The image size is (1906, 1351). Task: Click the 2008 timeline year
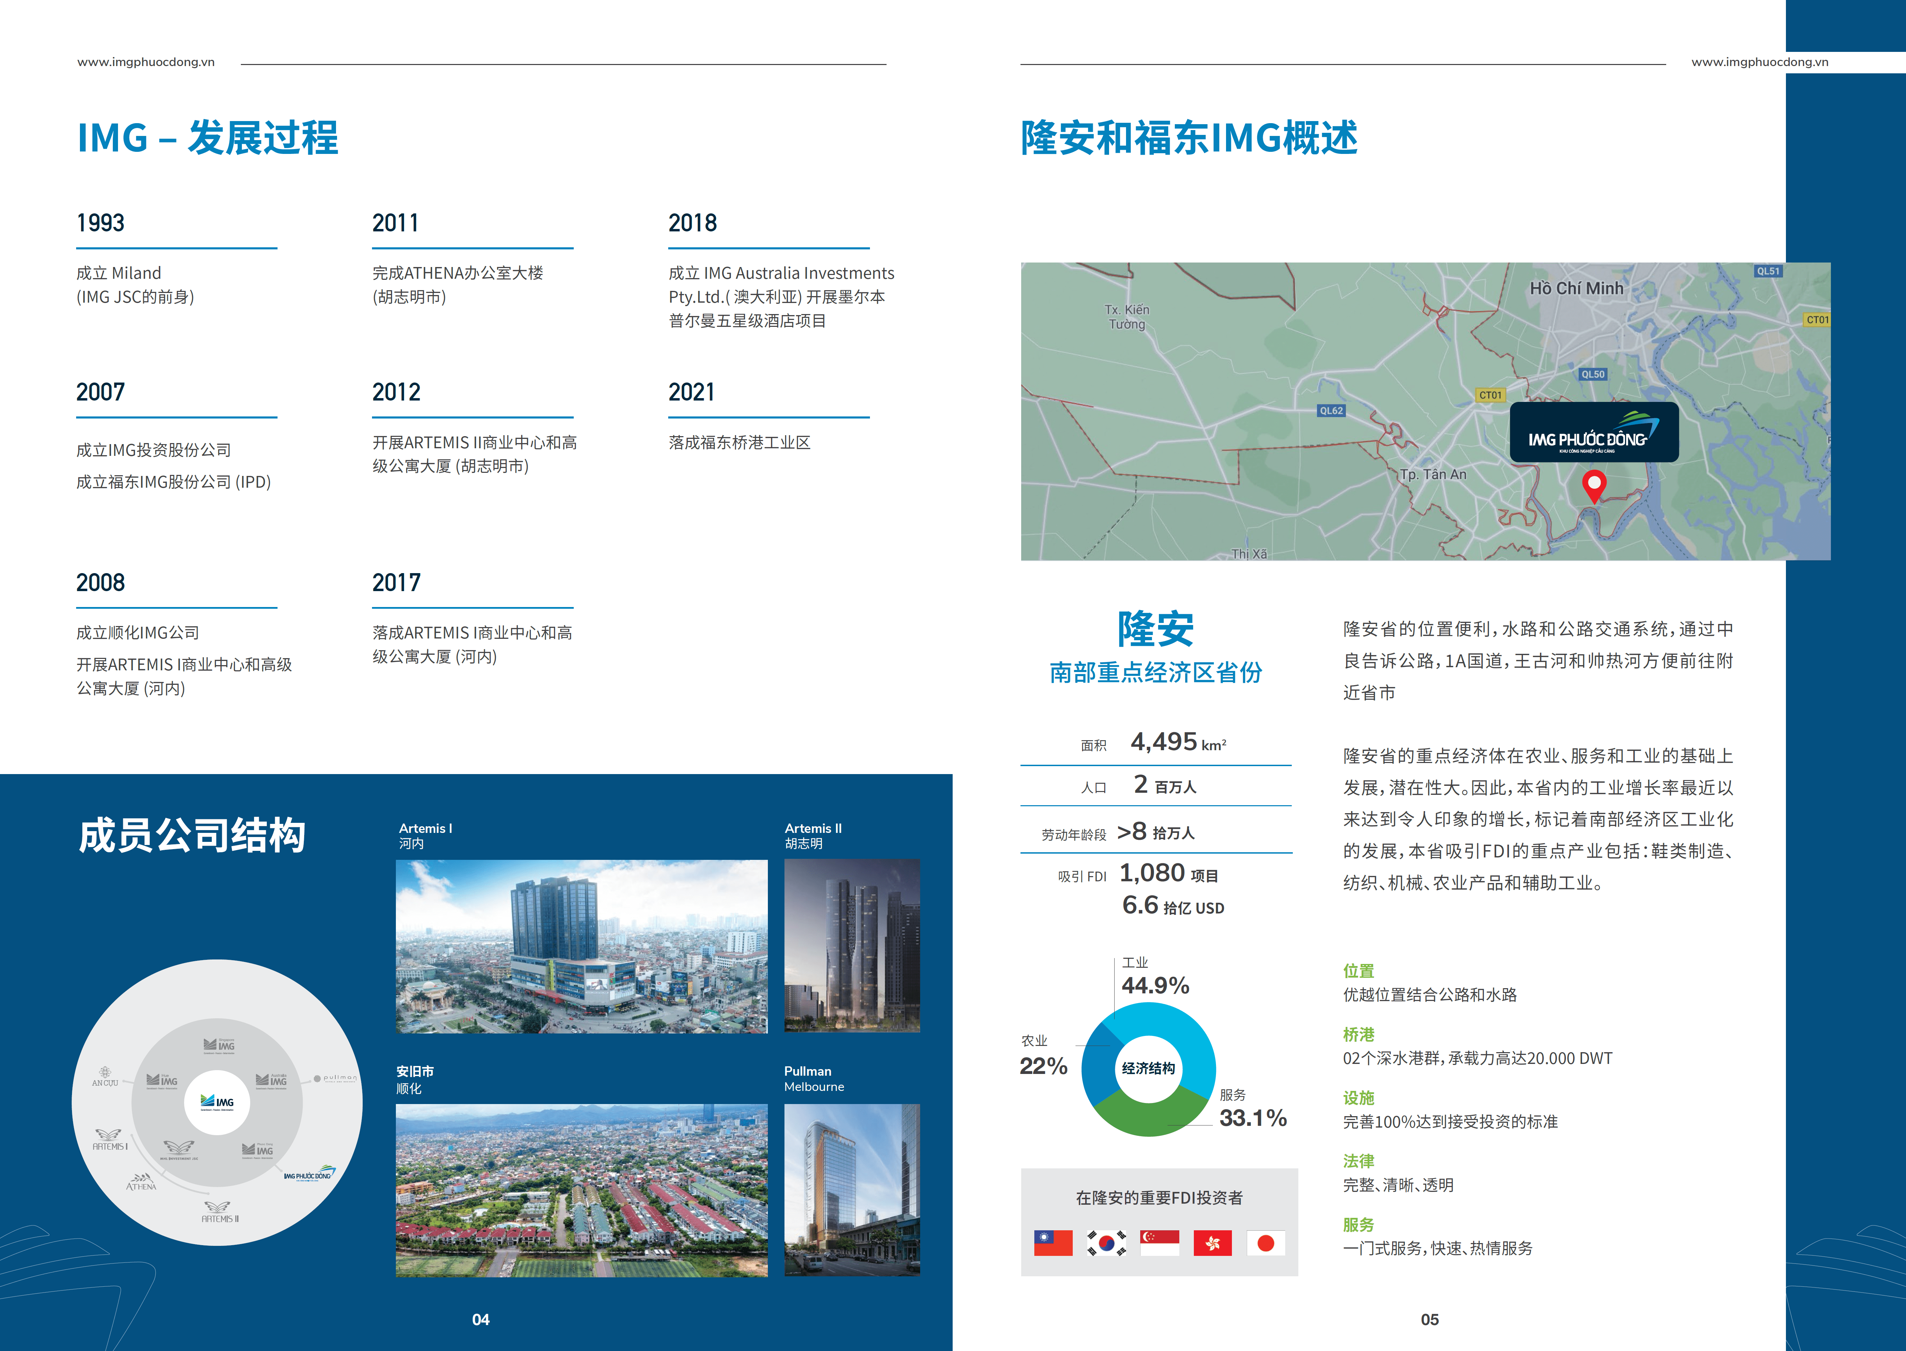[100, 582]
